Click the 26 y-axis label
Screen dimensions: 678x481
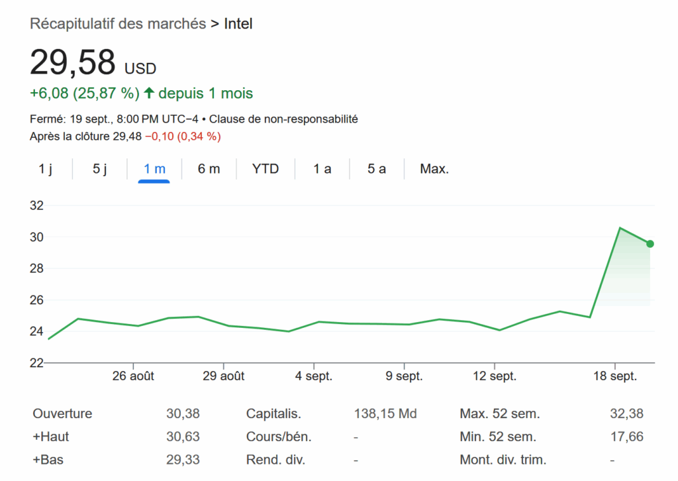coord(37,299)
